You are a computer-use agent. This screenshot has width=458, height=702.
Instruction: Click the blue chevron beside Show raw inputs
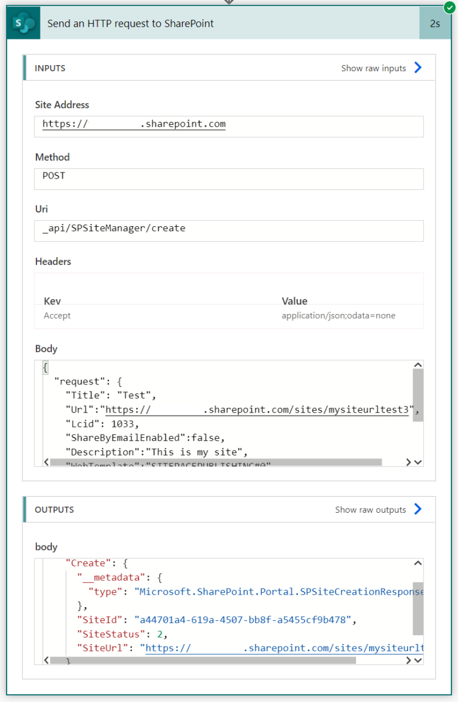tap(417, 67)
